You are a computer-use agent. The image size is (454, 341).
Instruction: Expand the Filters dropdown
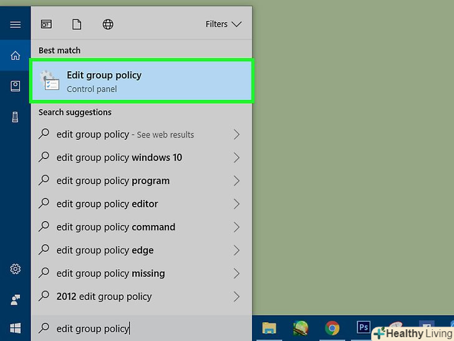tap(223, 24)
